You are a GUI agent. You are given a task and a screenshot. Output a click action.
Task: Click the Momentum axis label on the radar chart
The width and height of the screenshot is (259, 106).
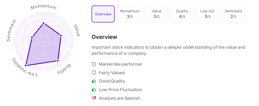[x=44, y=7]
